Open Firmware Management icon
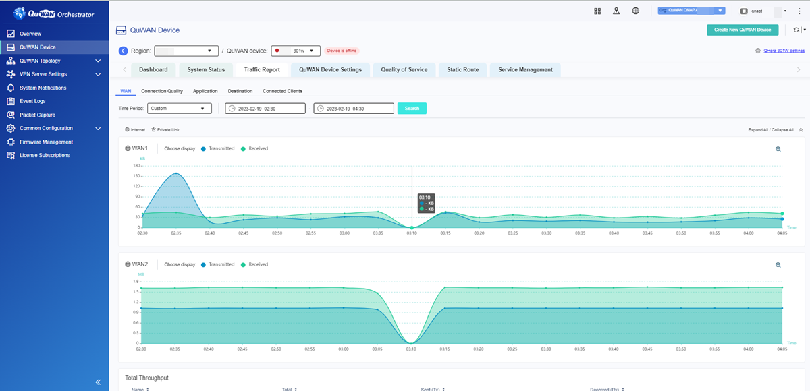Image resolution: width=810 pixels, height=391 pixels. pyautogui.click(x=10, y=142)
